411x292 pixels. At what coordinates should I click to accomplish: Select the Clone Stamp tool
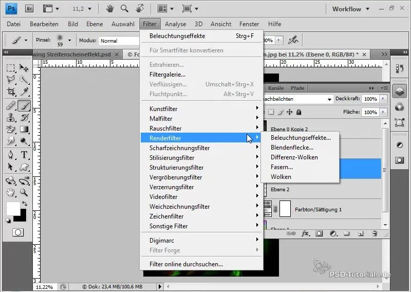tap(10, 118)
